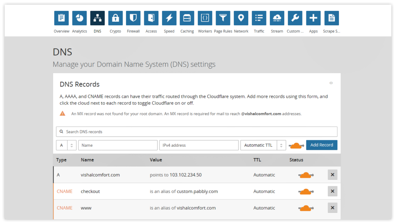This screenshot has width=396, height=224.
Task: Click the TTL column header
Action: coord(257,160)
